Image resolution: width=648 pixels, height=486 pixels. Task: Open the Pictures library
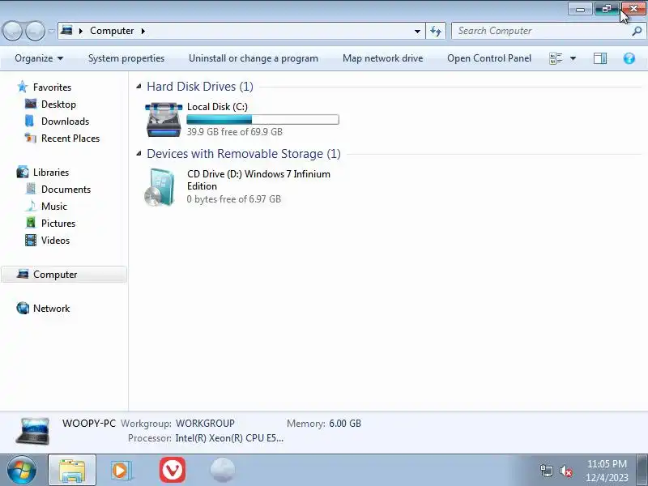[58, 224]
